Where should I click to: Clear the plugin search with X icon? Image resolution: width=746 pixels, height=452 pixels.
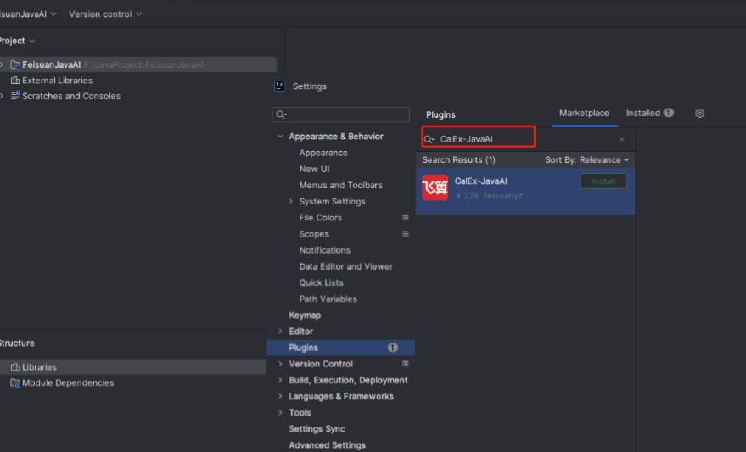(x=622, y=139)
